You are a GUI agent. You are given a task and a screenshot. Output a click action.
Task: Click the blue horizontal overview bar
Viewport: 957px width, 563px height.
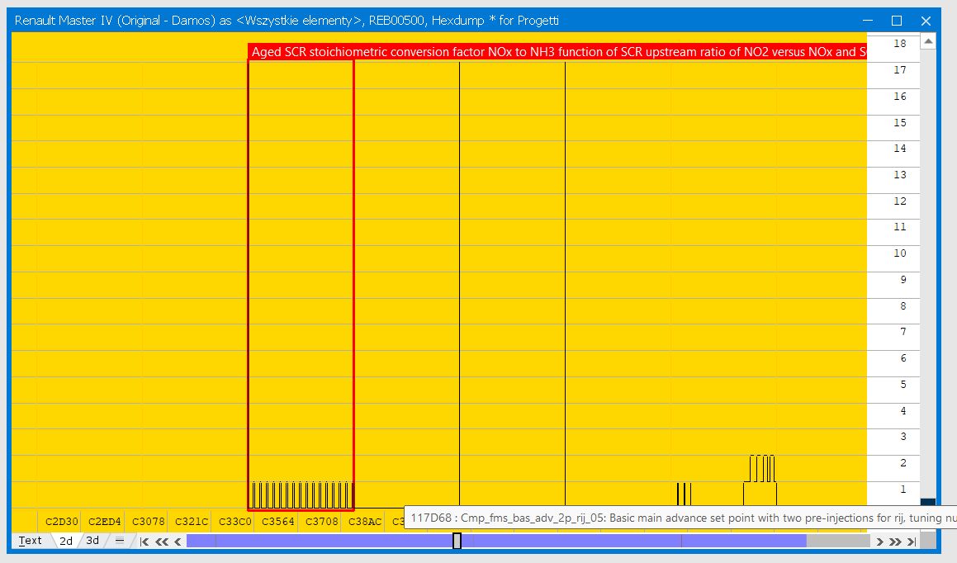pos(496,541)
